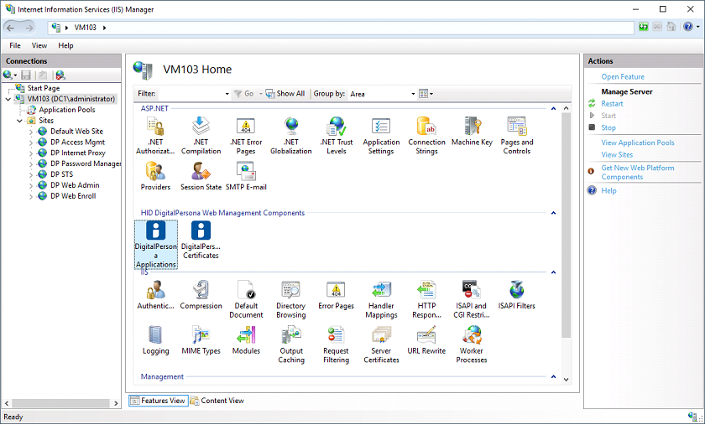Click the Filter input field
The width and height of the screenshot is (705, 435).
point(191,94)
